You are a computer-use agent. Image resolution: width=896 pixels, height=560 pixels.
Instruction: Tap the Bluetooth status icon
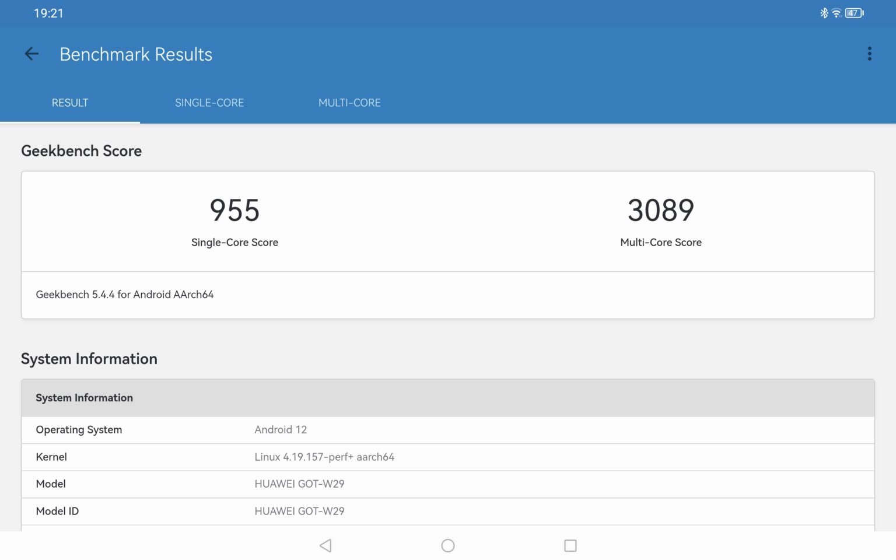pos(824,13)
